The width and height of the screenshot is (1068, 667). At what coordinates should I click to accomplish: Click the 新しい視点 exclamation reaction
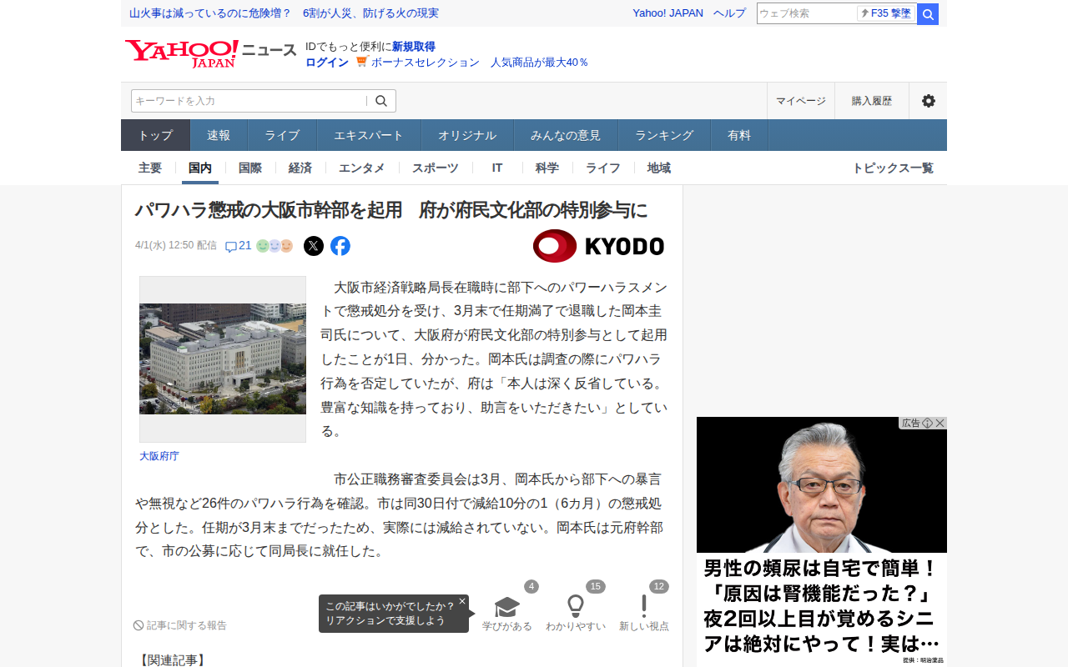pyautogui.click(x=644, y=613)
